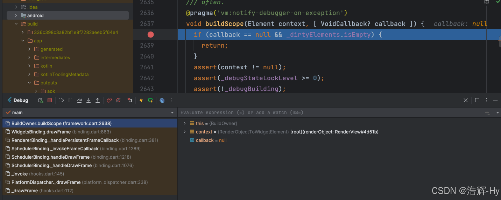
Task: Open debug toolbar more options menu
Action: (x=171, y=100)
